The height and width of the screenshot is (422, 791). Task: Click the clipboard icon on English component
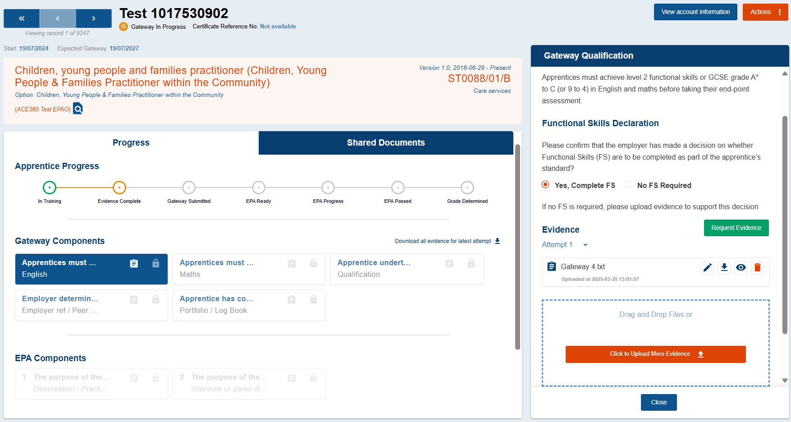click(134, 263)
